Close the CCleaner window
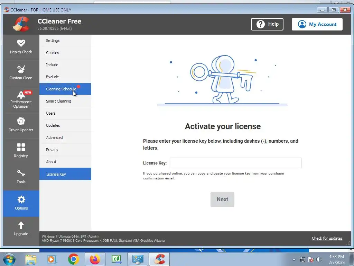 345,10
